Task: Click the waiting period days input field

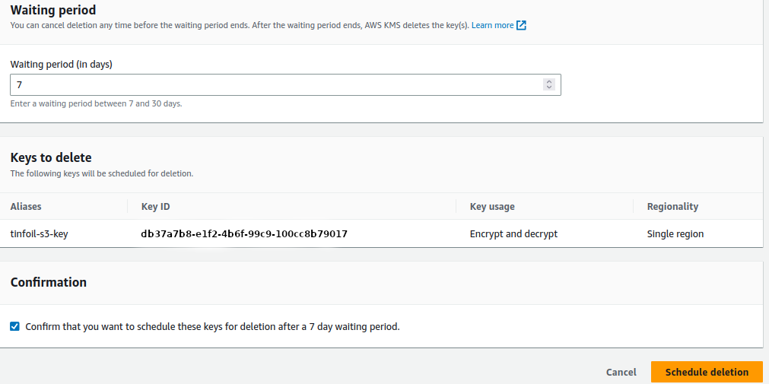Action: click(274, 84)
